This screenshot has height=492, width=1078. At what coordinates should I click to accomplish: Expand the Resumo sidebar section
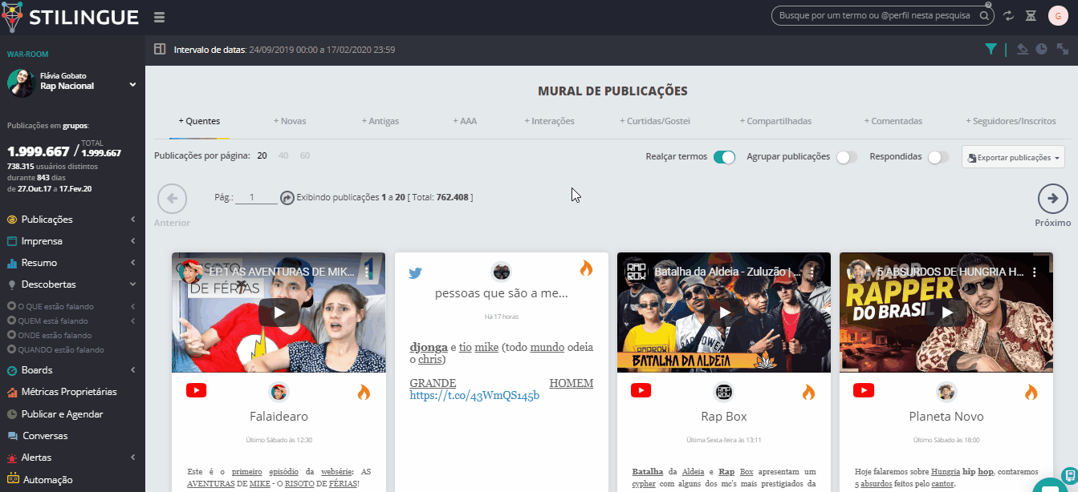click(x=72, y=262)
